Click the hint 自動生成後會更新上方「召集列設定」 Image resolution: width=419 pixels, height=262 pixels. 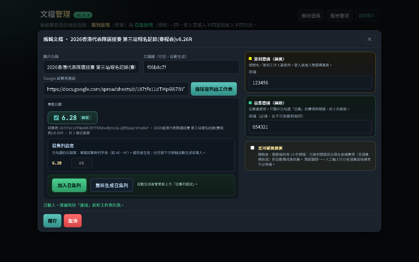(x=167, y=184)
